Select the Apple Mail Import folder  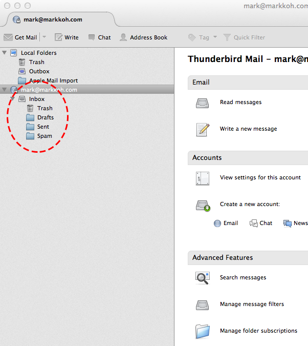[53, 80]
